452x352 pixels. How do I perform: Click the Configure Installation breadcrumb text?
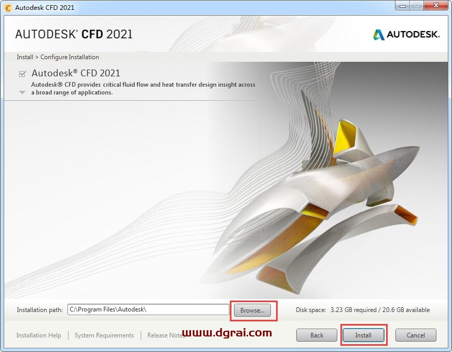tap(70, 57)
